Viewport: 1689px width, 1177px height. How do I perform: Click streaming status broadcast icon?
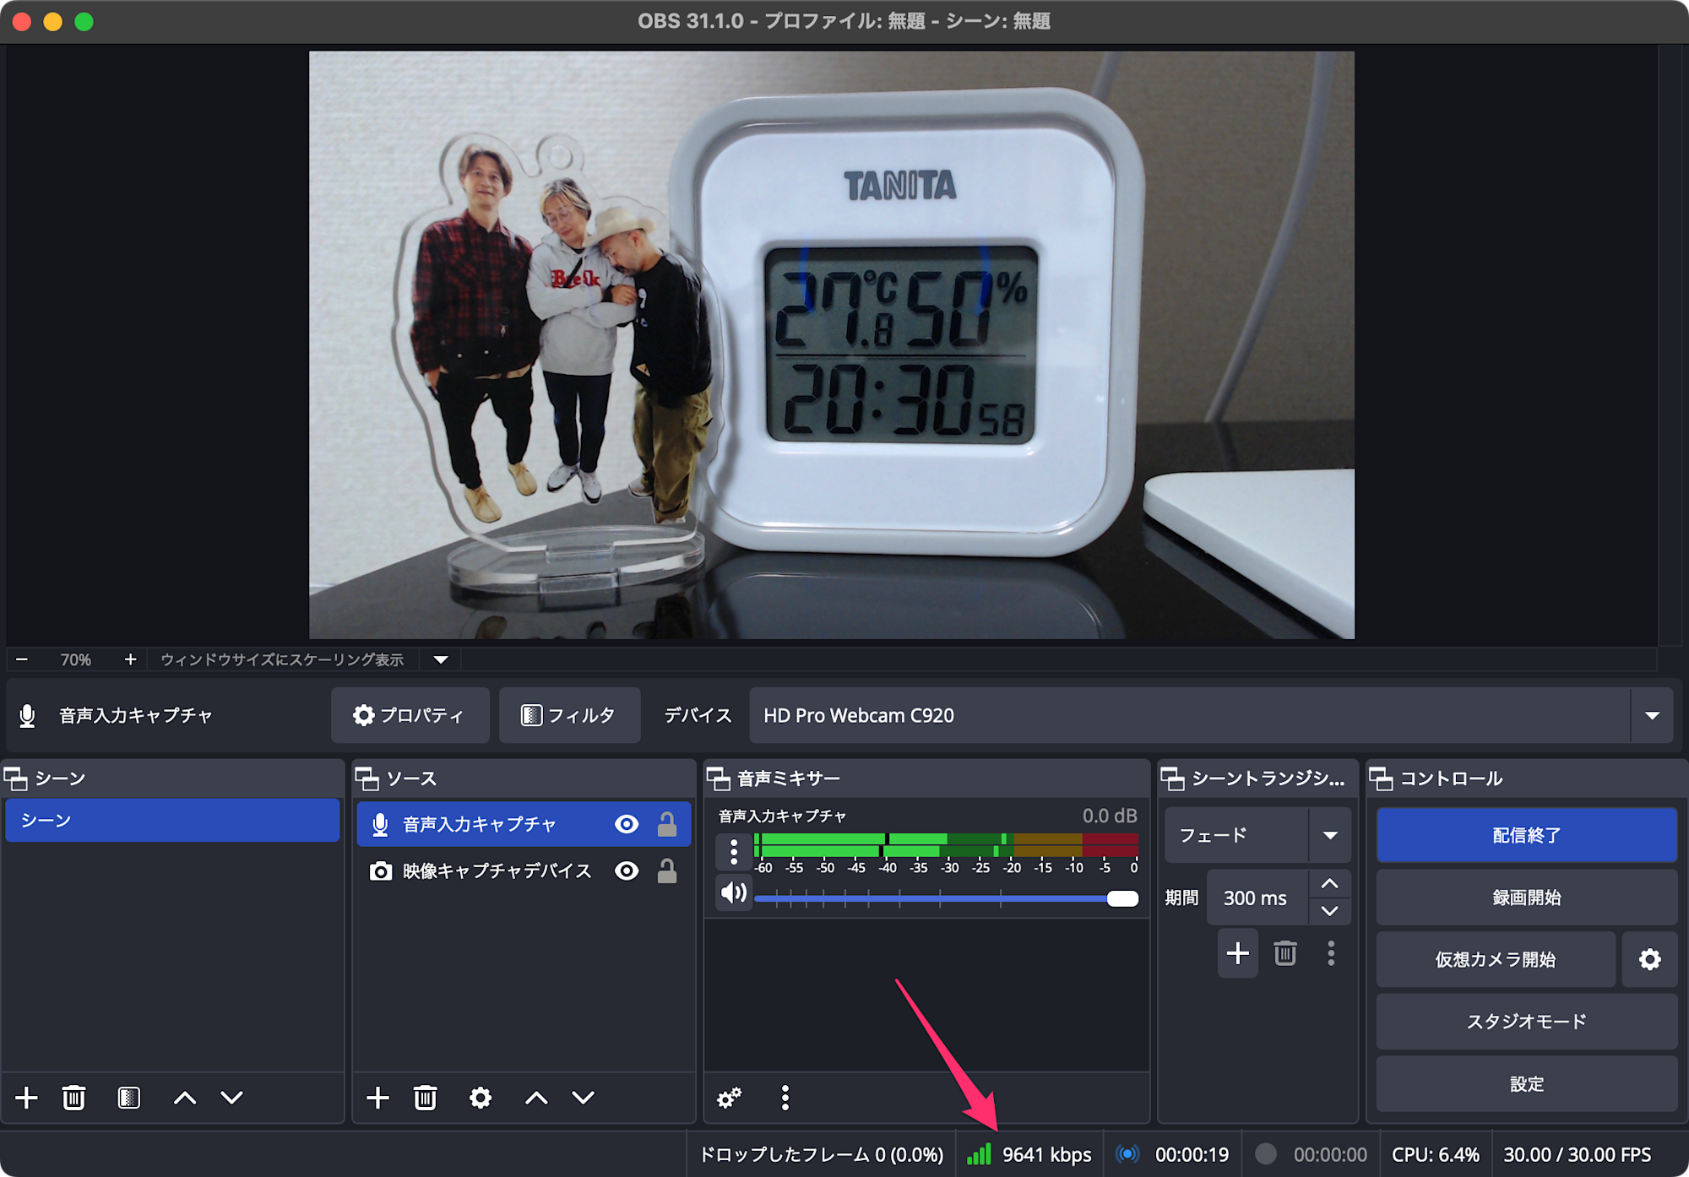[1127, 1154]
